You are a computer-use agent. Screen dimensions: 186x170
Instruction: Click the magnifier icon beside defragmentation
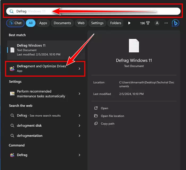(x=12, y=136)
